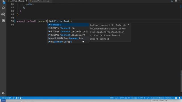Image resolution: width=182 pixels, height=102 pixels.
Task: Select RTCPeerConnectionIceErrorEvent suggestion
Action: point(68,31)
